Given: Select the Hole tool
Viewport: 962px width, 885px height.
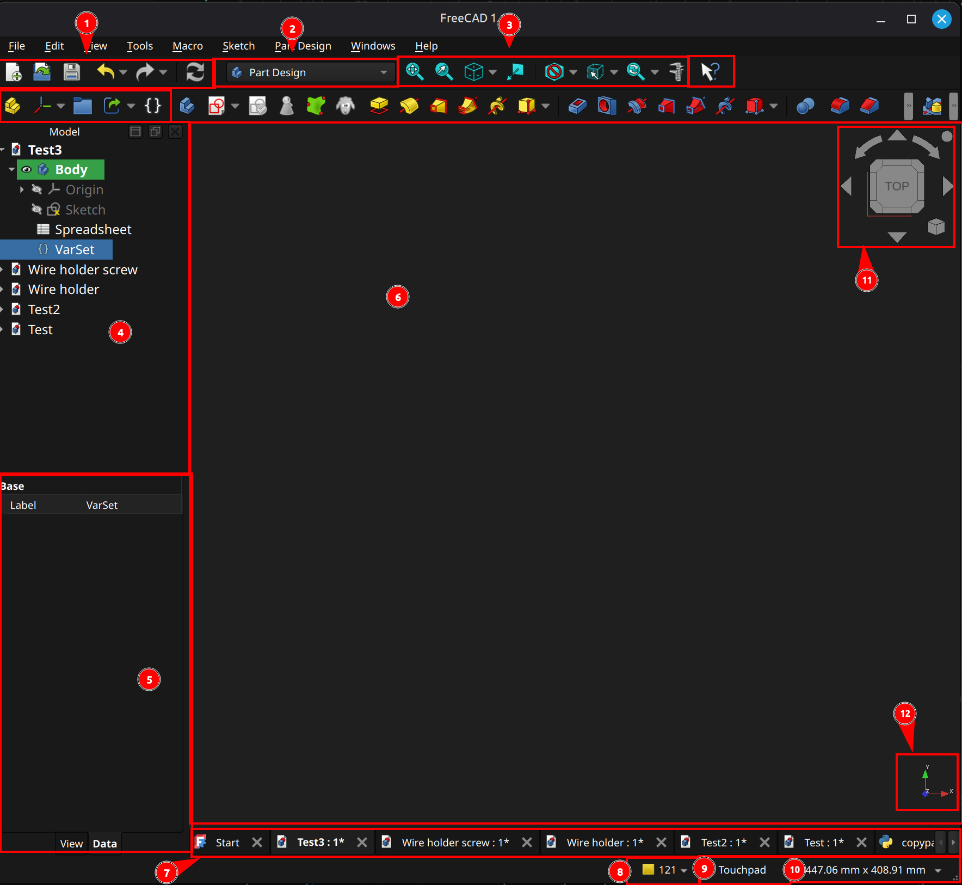Looking at the screenshot, I should pyautogui.click(x=607, y=106).
